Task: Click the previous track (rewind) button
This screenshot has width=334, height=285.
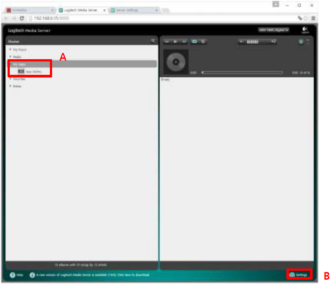Action: tap(167, 41)
